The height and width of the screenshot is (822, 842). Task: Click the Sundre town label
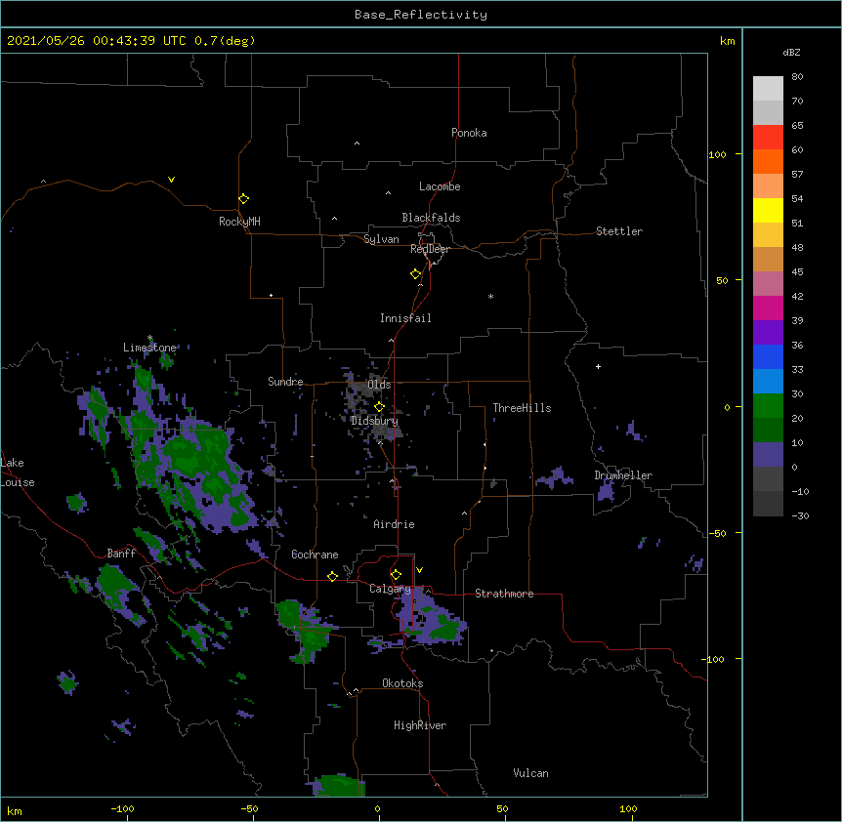point(285,382)
